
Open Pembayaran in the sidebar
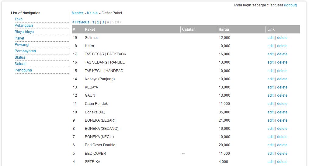coord(25,51)
